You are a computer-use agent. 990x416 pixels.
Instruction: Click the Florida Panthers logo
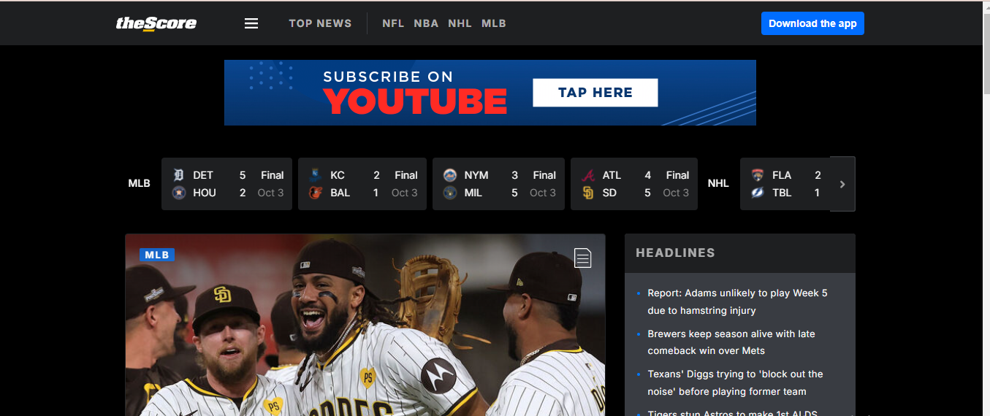[758, 175]
